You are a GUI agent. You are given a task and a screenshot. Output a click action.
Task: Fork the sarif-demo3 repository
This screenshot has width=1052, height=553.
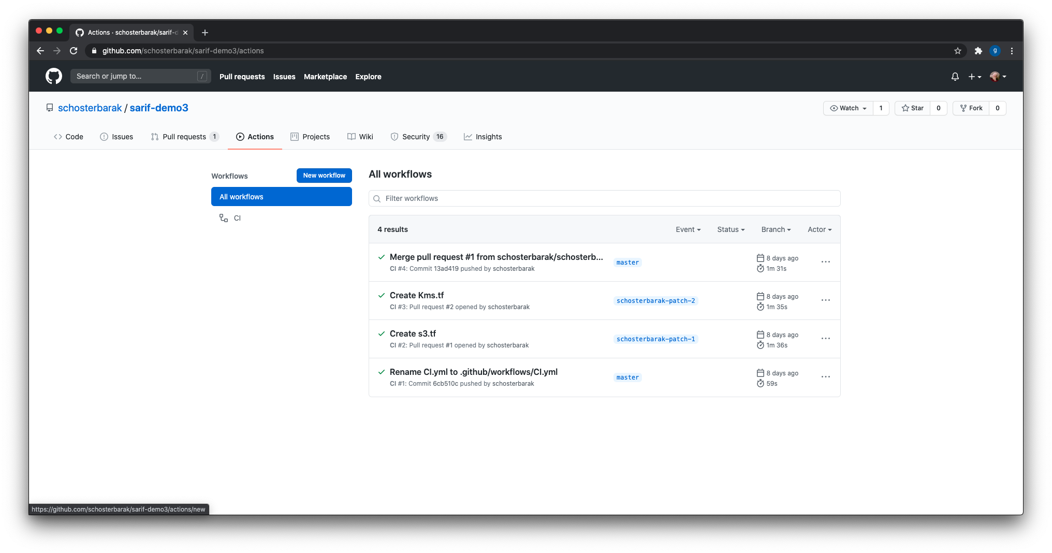point(971,108)
